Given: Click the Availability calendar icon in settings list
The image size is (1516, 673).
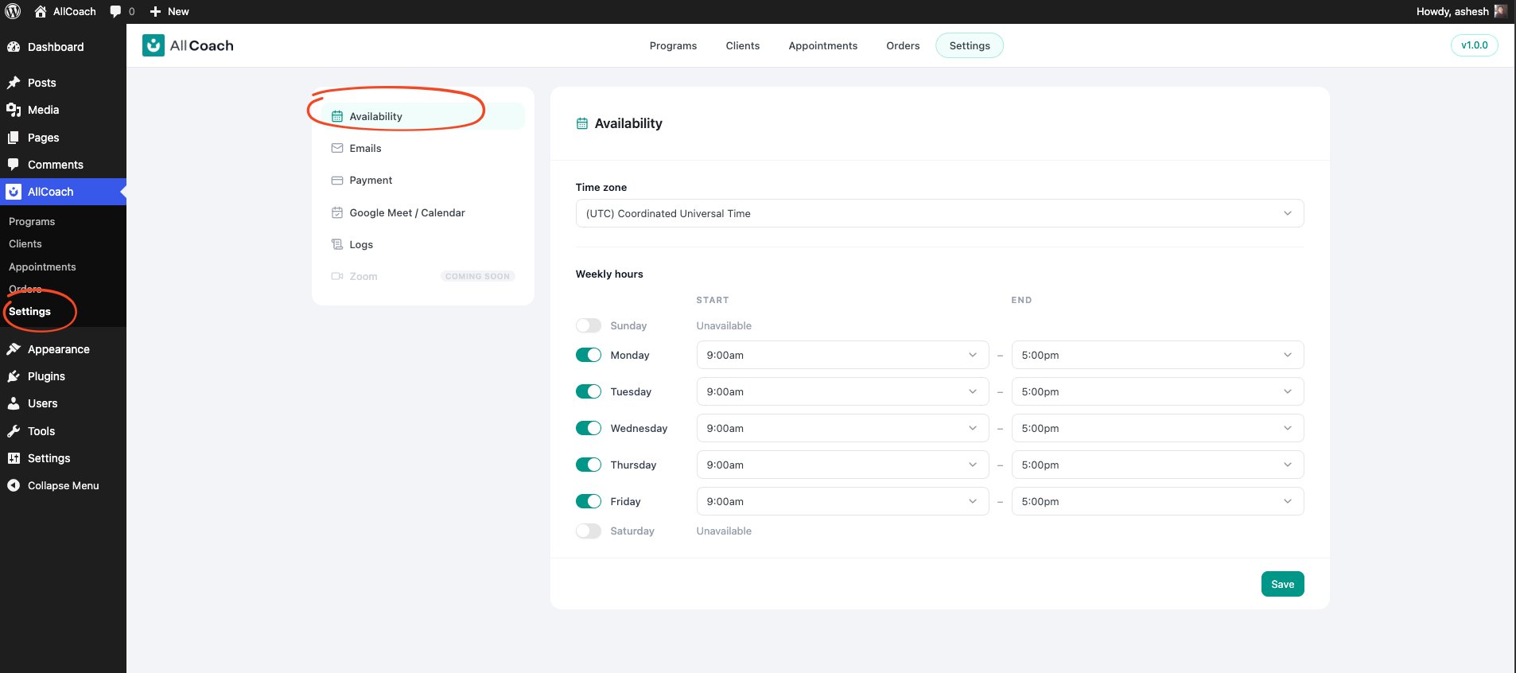Looking at the screenshot, I should pos(337,116).
